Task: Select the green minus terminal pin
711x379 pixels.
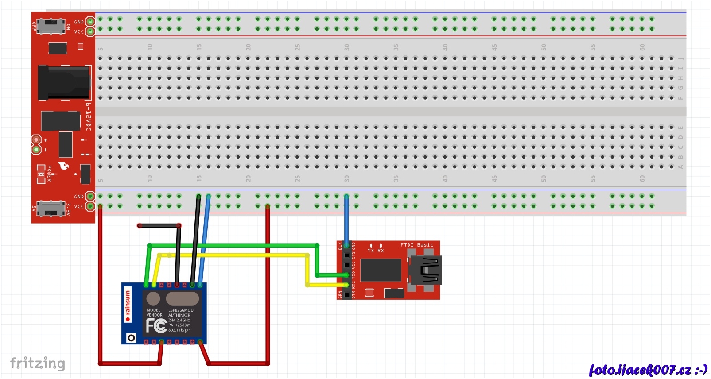Action: point(36,150)
